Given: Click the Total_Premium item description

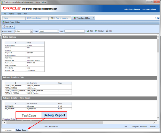Looking at the screenshot, I should coord(32,88).
